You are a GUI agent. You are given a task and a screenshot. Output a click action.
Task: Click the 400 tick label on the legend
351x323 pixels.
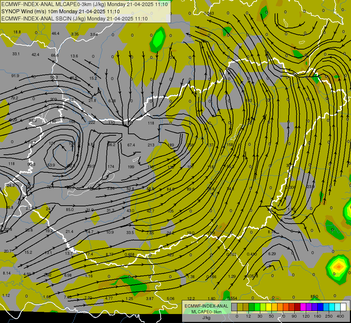(x=340, y=316)
